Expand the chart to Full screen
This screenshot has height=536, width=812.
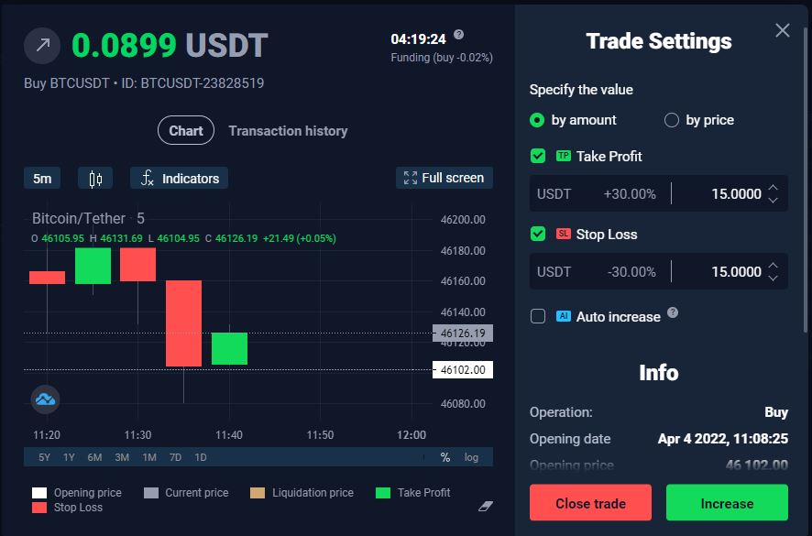click(x=444, y=178)
